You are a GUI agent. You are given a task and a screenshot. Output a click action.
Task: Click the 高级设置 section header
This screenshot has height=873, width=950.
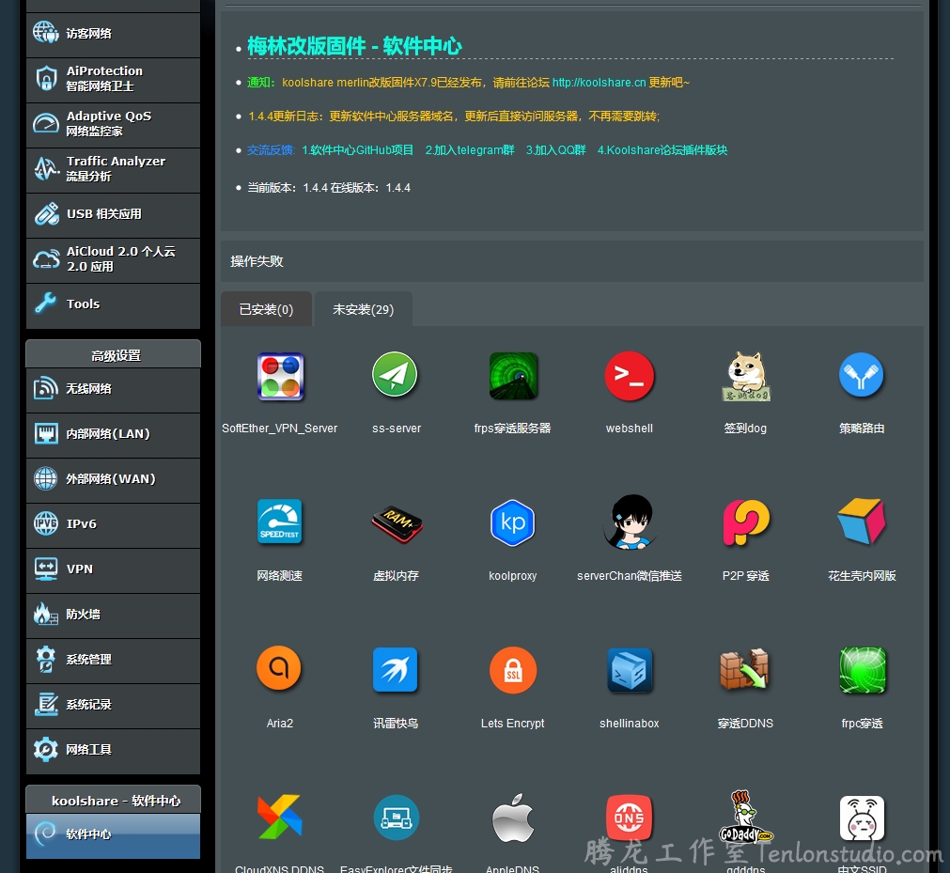pyautogui.click(x=114, y=355)
